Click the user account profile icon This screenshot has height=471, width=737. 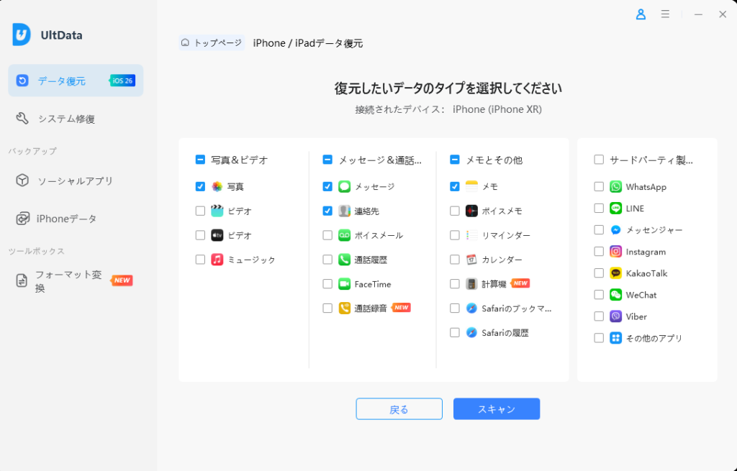coord(641,14)
